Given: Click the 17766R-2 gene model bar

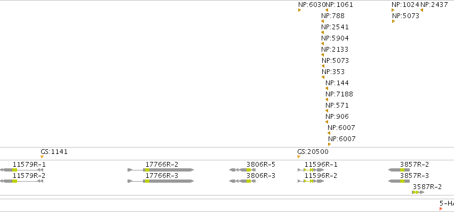Looking at the screenshot, I should pyautogui.click(x=161, y=170).
